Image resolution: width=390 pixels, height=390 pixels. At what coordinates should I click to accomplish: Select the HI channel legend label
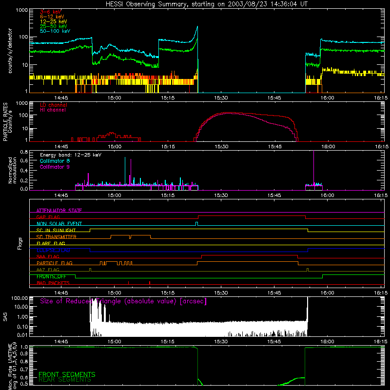click(x=53, y=110)
